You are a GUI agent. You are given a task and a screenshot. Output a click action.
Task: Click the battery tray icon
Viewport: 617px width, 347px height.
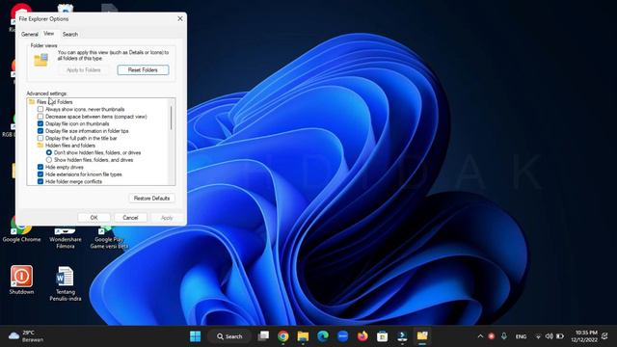click(560, 336)
